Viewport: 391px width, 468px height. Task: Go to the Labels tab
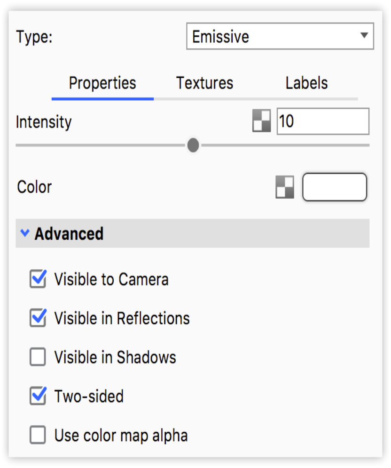tap(306, 83)
